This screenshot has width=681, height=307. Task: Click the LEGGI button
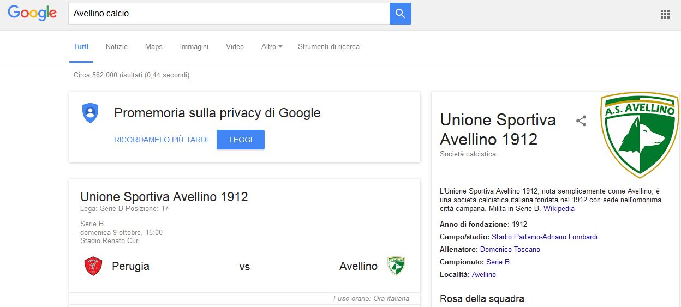(x=241, y=140)
